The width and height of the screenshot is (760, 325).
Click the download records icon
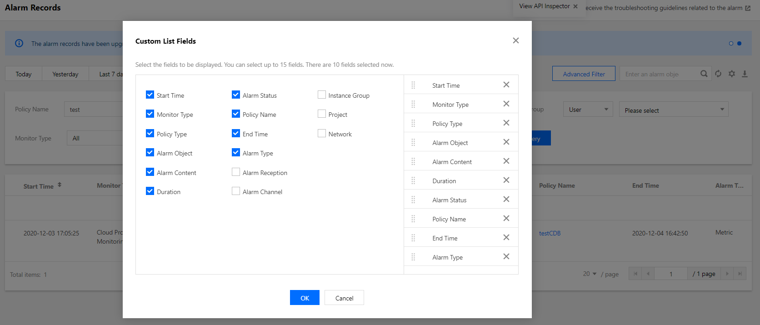coord(745,74)
